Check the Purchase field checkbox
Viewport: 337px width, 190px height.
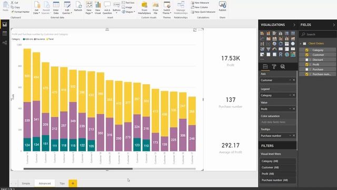tap(306, 69)
